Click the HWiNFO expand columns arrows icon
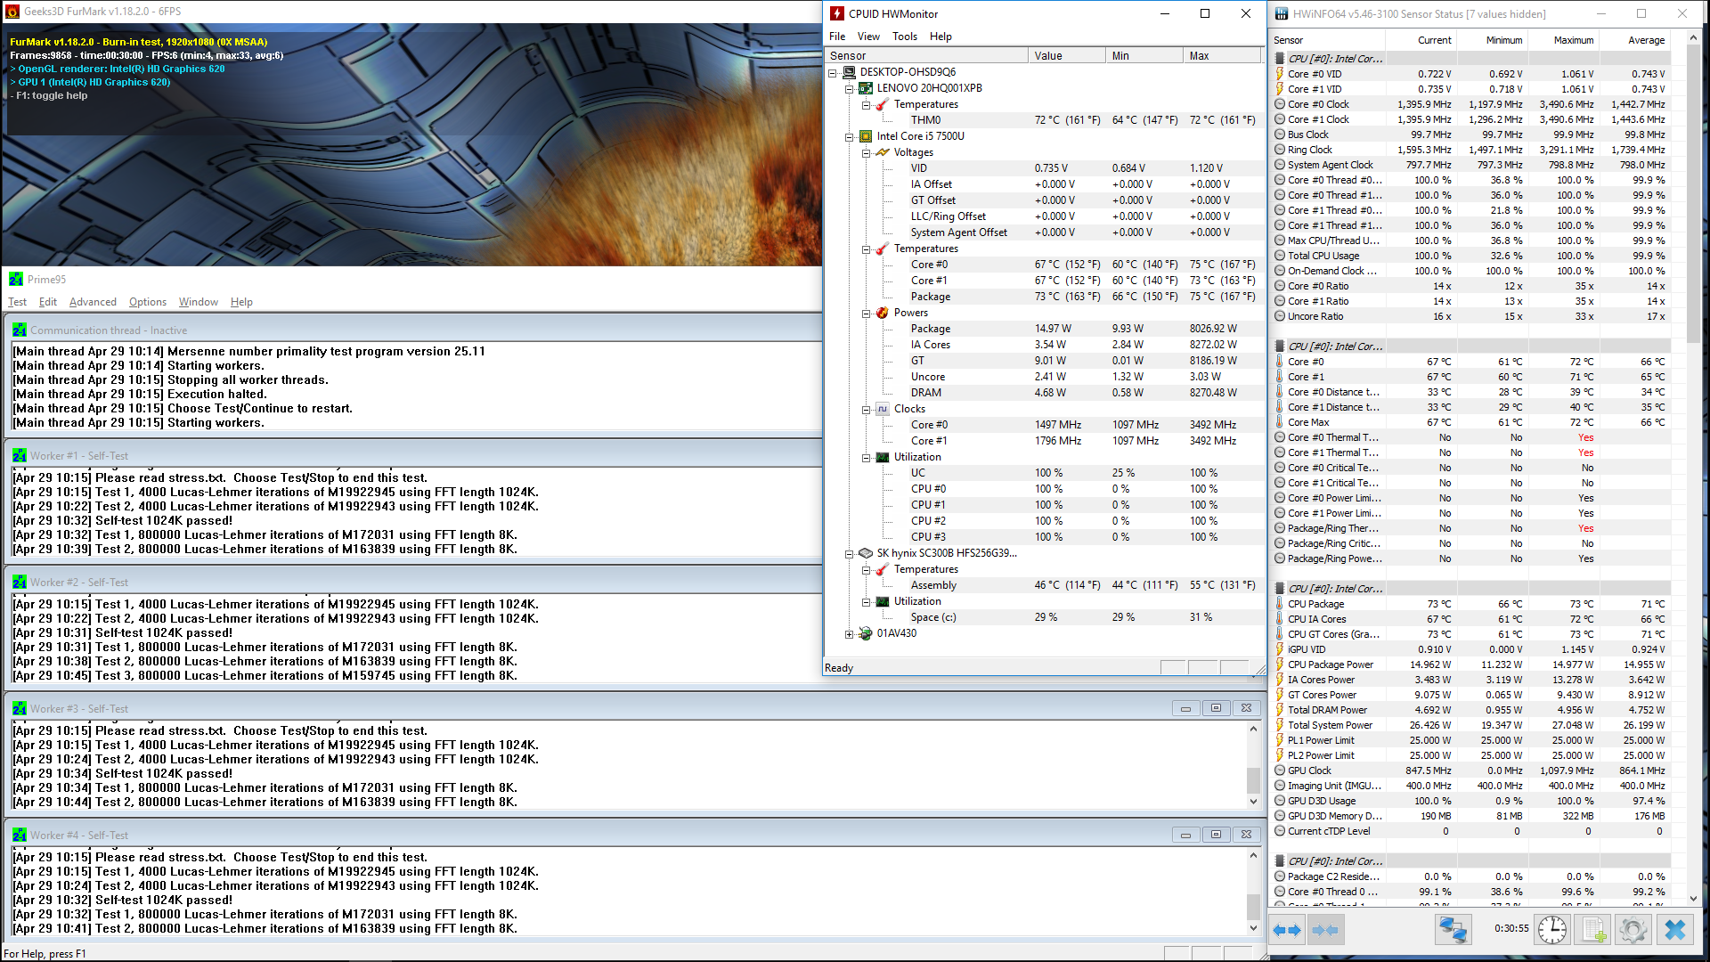This screenshot has width=1710, height=962. tap(1287, 930)
